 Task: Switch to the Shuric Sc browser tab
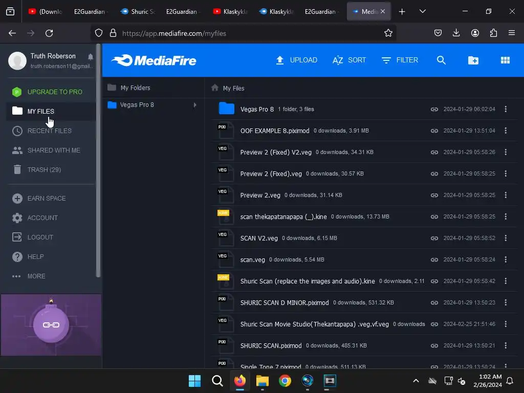(x=138, y=11)
